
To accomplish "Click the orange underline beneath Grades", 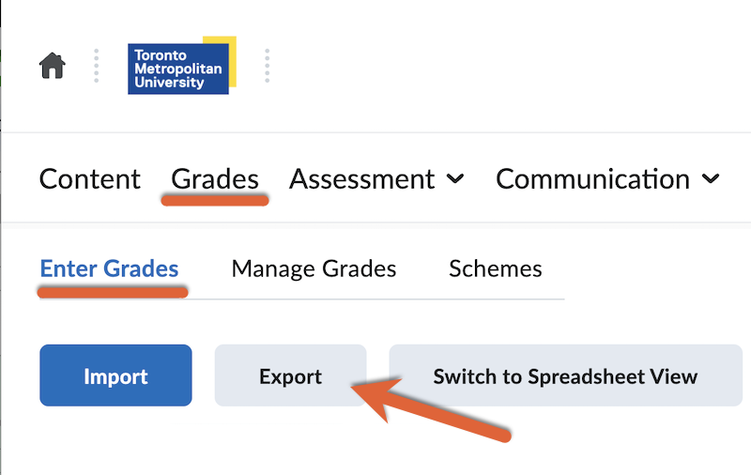I will [x=215, y=201].
